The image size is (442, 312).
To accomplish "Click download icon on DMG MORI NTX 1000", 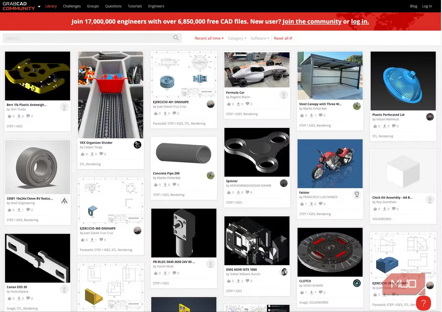I will [238, 281].
